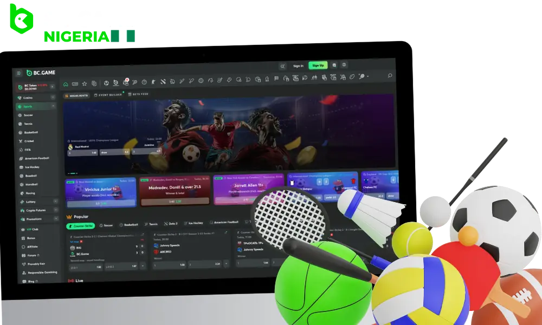
Task: Open Favorites star icon in sports toolbar
Action: (84, 83)
